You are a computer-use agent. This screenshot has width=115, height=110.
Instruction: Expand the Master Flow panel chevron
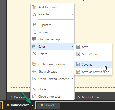point(78,97)
